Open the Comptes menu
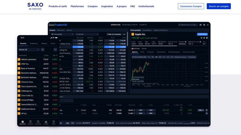This screenshot has width=241, height=135. pyautogui.click(x=92, y=6)
